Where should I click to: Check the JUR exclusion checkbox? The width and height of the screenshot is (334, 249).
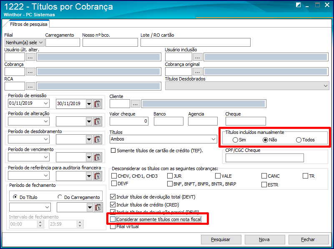coord(170,176)
